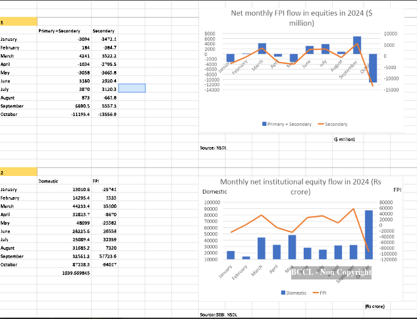
Task: Click the March domestic value 44233.4
Action: [x=64, y=206]
